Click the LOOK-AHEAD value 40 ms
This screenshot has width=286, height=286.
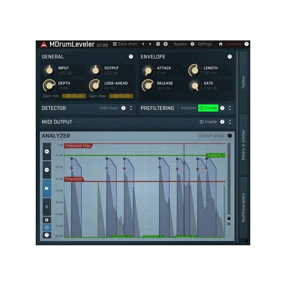coord(110,88)
